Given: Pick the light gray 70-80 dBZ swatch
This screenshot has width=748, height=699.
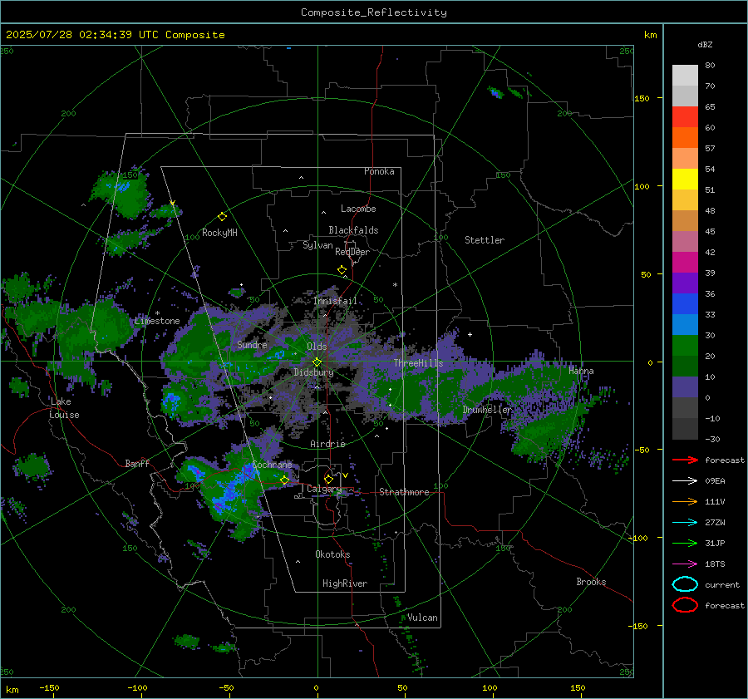Looking at the screenshot, I should click(685, 76).
